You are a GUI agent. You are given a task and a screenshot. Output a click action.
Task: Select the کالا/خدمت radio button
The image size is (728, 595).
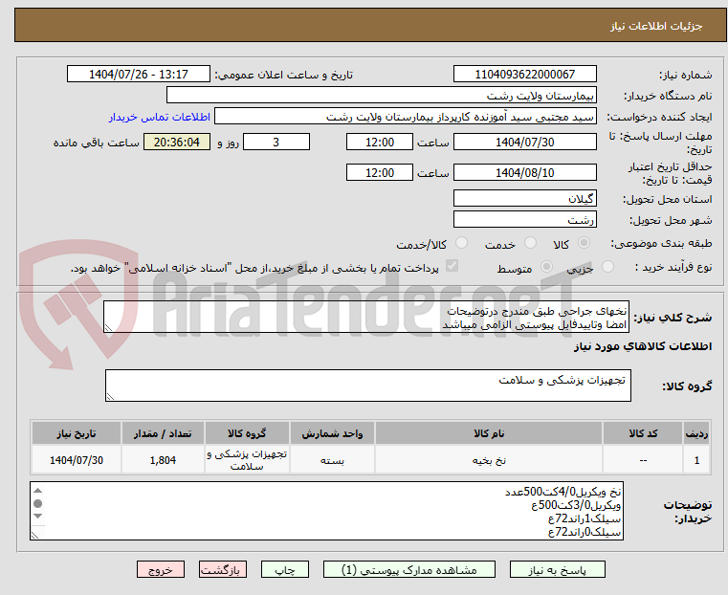tap(461, 243)
